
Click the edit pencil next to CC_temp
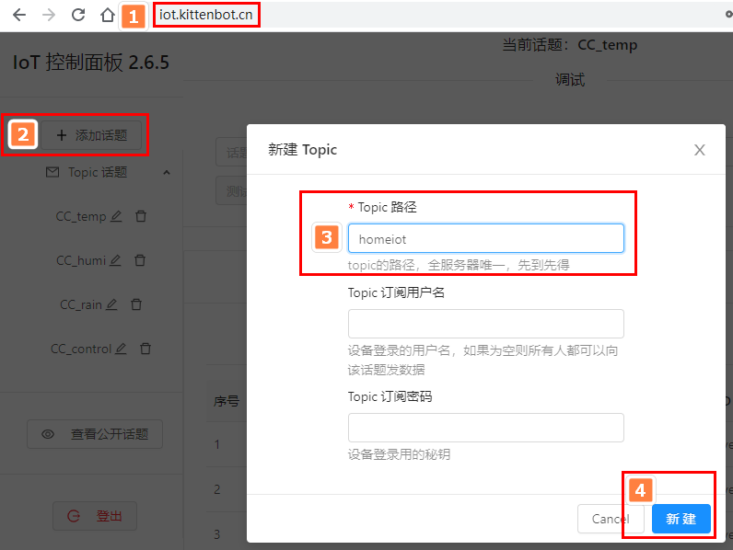pos(116,216)
